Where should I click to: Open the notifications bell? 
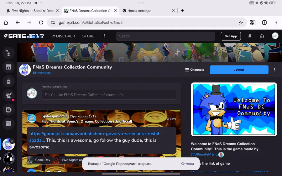pyautogui.click(x=250, y=36)
